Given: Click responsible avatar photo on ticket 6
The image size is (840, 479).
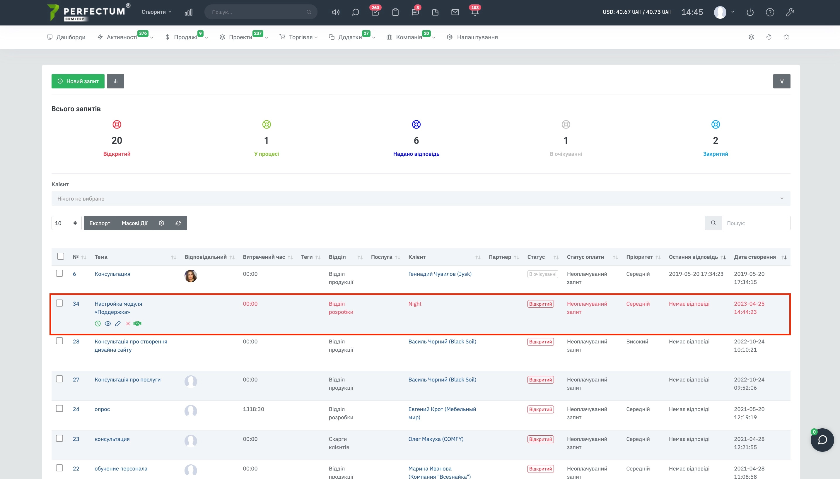Looking at the screenshot, I should (190, 276).
